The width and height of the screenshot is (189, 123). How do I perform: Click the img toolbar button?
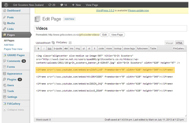click(x=78, y=48)
